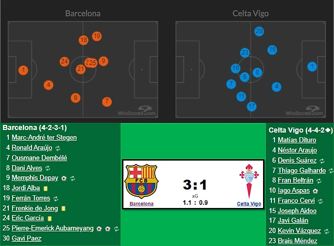Select Barcelona's orange number 7 position marker
This screenshot has width=334, height=246.
(x=107, y=101)
